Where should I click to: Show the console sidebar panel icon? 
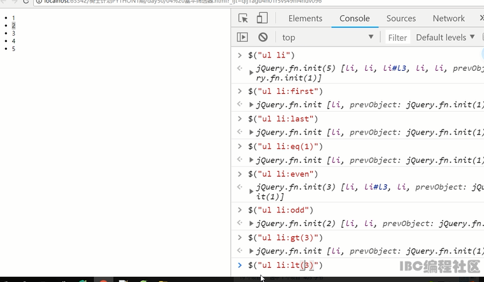click(242, 38)
